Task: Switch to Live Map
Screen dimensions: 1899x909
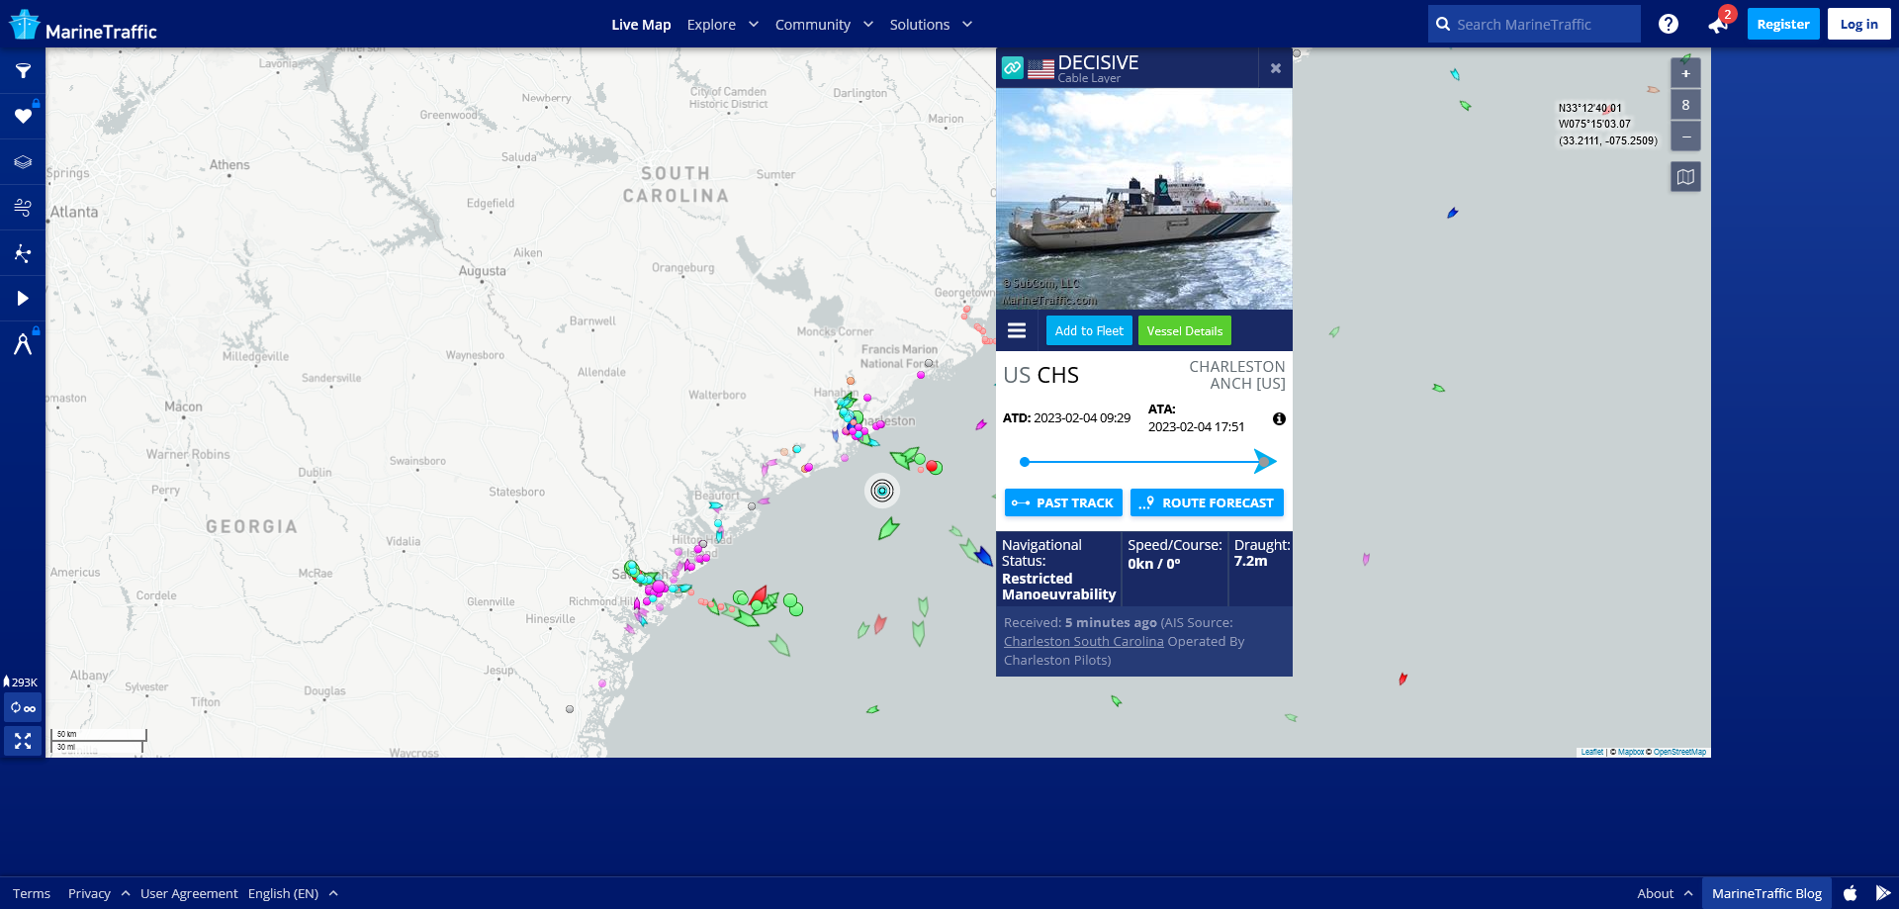Action: tap(641, 25)
